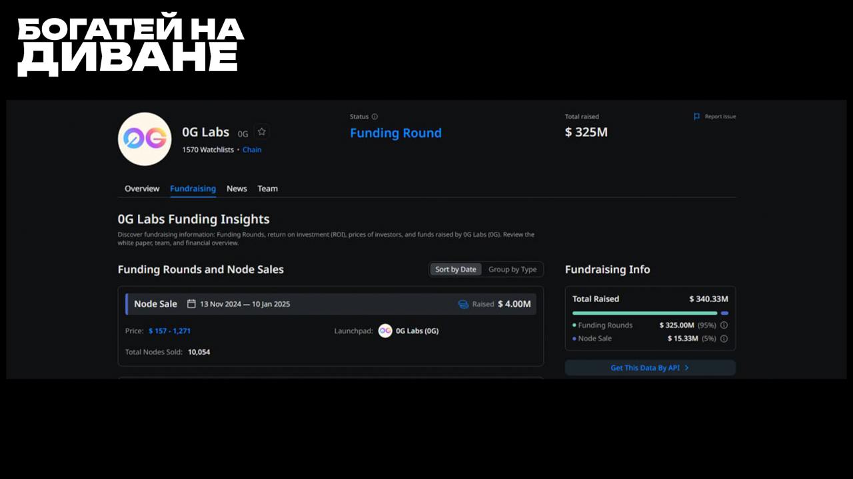853x479 pixels.
Task: Open Node Sale percentage info icon
Action: point(724,339)
